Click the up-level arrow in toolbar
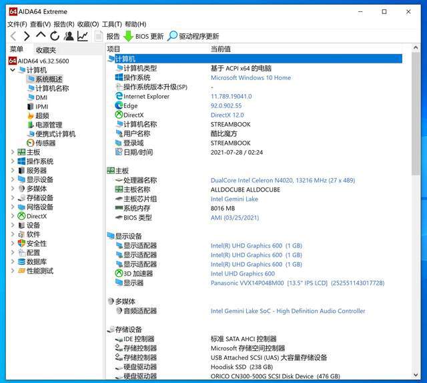The width and height of the screenshot is (427, 383). 41,35
